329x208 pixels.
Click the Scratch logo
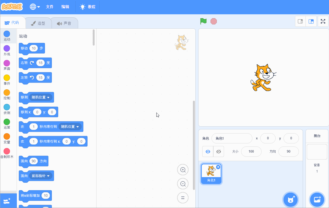[x=12, y=7]
